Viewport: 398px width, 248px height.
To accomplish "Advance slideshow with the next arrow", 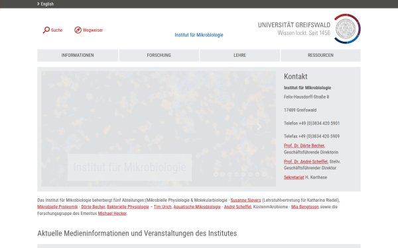I will point(259,127).
